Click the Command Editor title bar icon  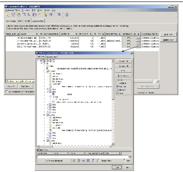6,7
